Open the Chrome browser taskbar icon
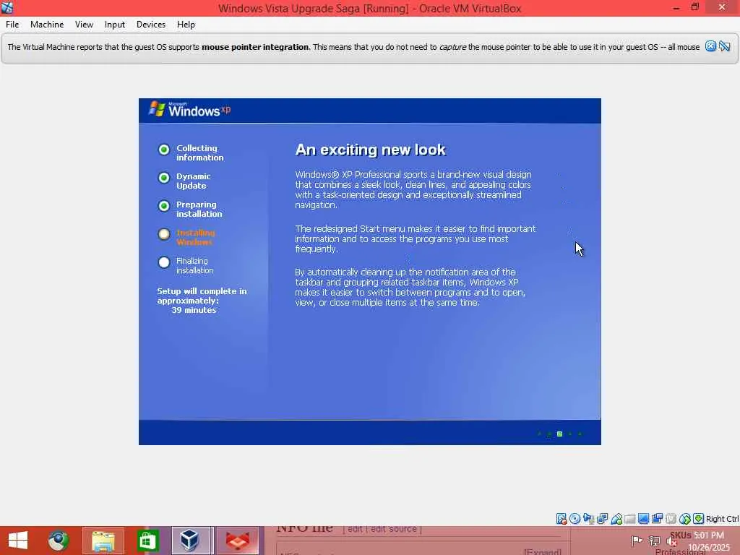Viewport: 740px width, 555px height. (58, 541)
